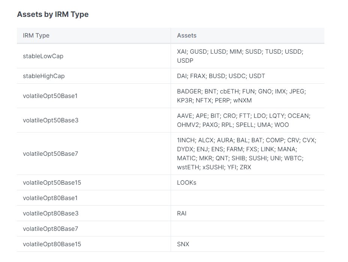Image resolution: width=348 pixels, height=262 pixels.
Task: Select assets cell starting with 'BADGER; BNT'
Action: (247, 96)
